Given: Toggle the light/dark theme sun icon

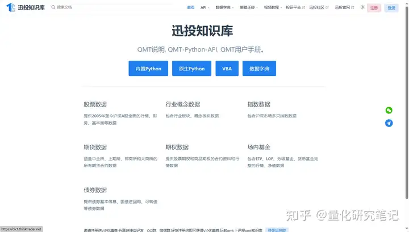Looking at the screenshot, I should [x=362, y=7].
